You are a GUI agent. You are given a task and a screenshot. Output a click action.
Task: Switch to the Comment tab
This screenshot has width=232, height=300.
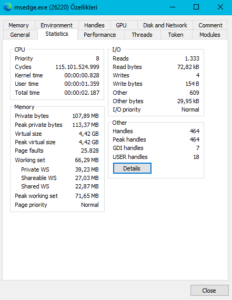210,25
